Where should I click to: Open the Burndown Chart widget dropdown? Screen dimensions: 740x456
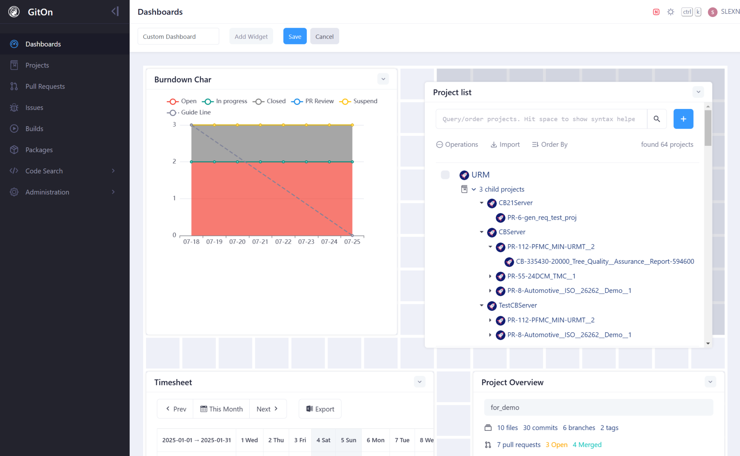(383, 79)
